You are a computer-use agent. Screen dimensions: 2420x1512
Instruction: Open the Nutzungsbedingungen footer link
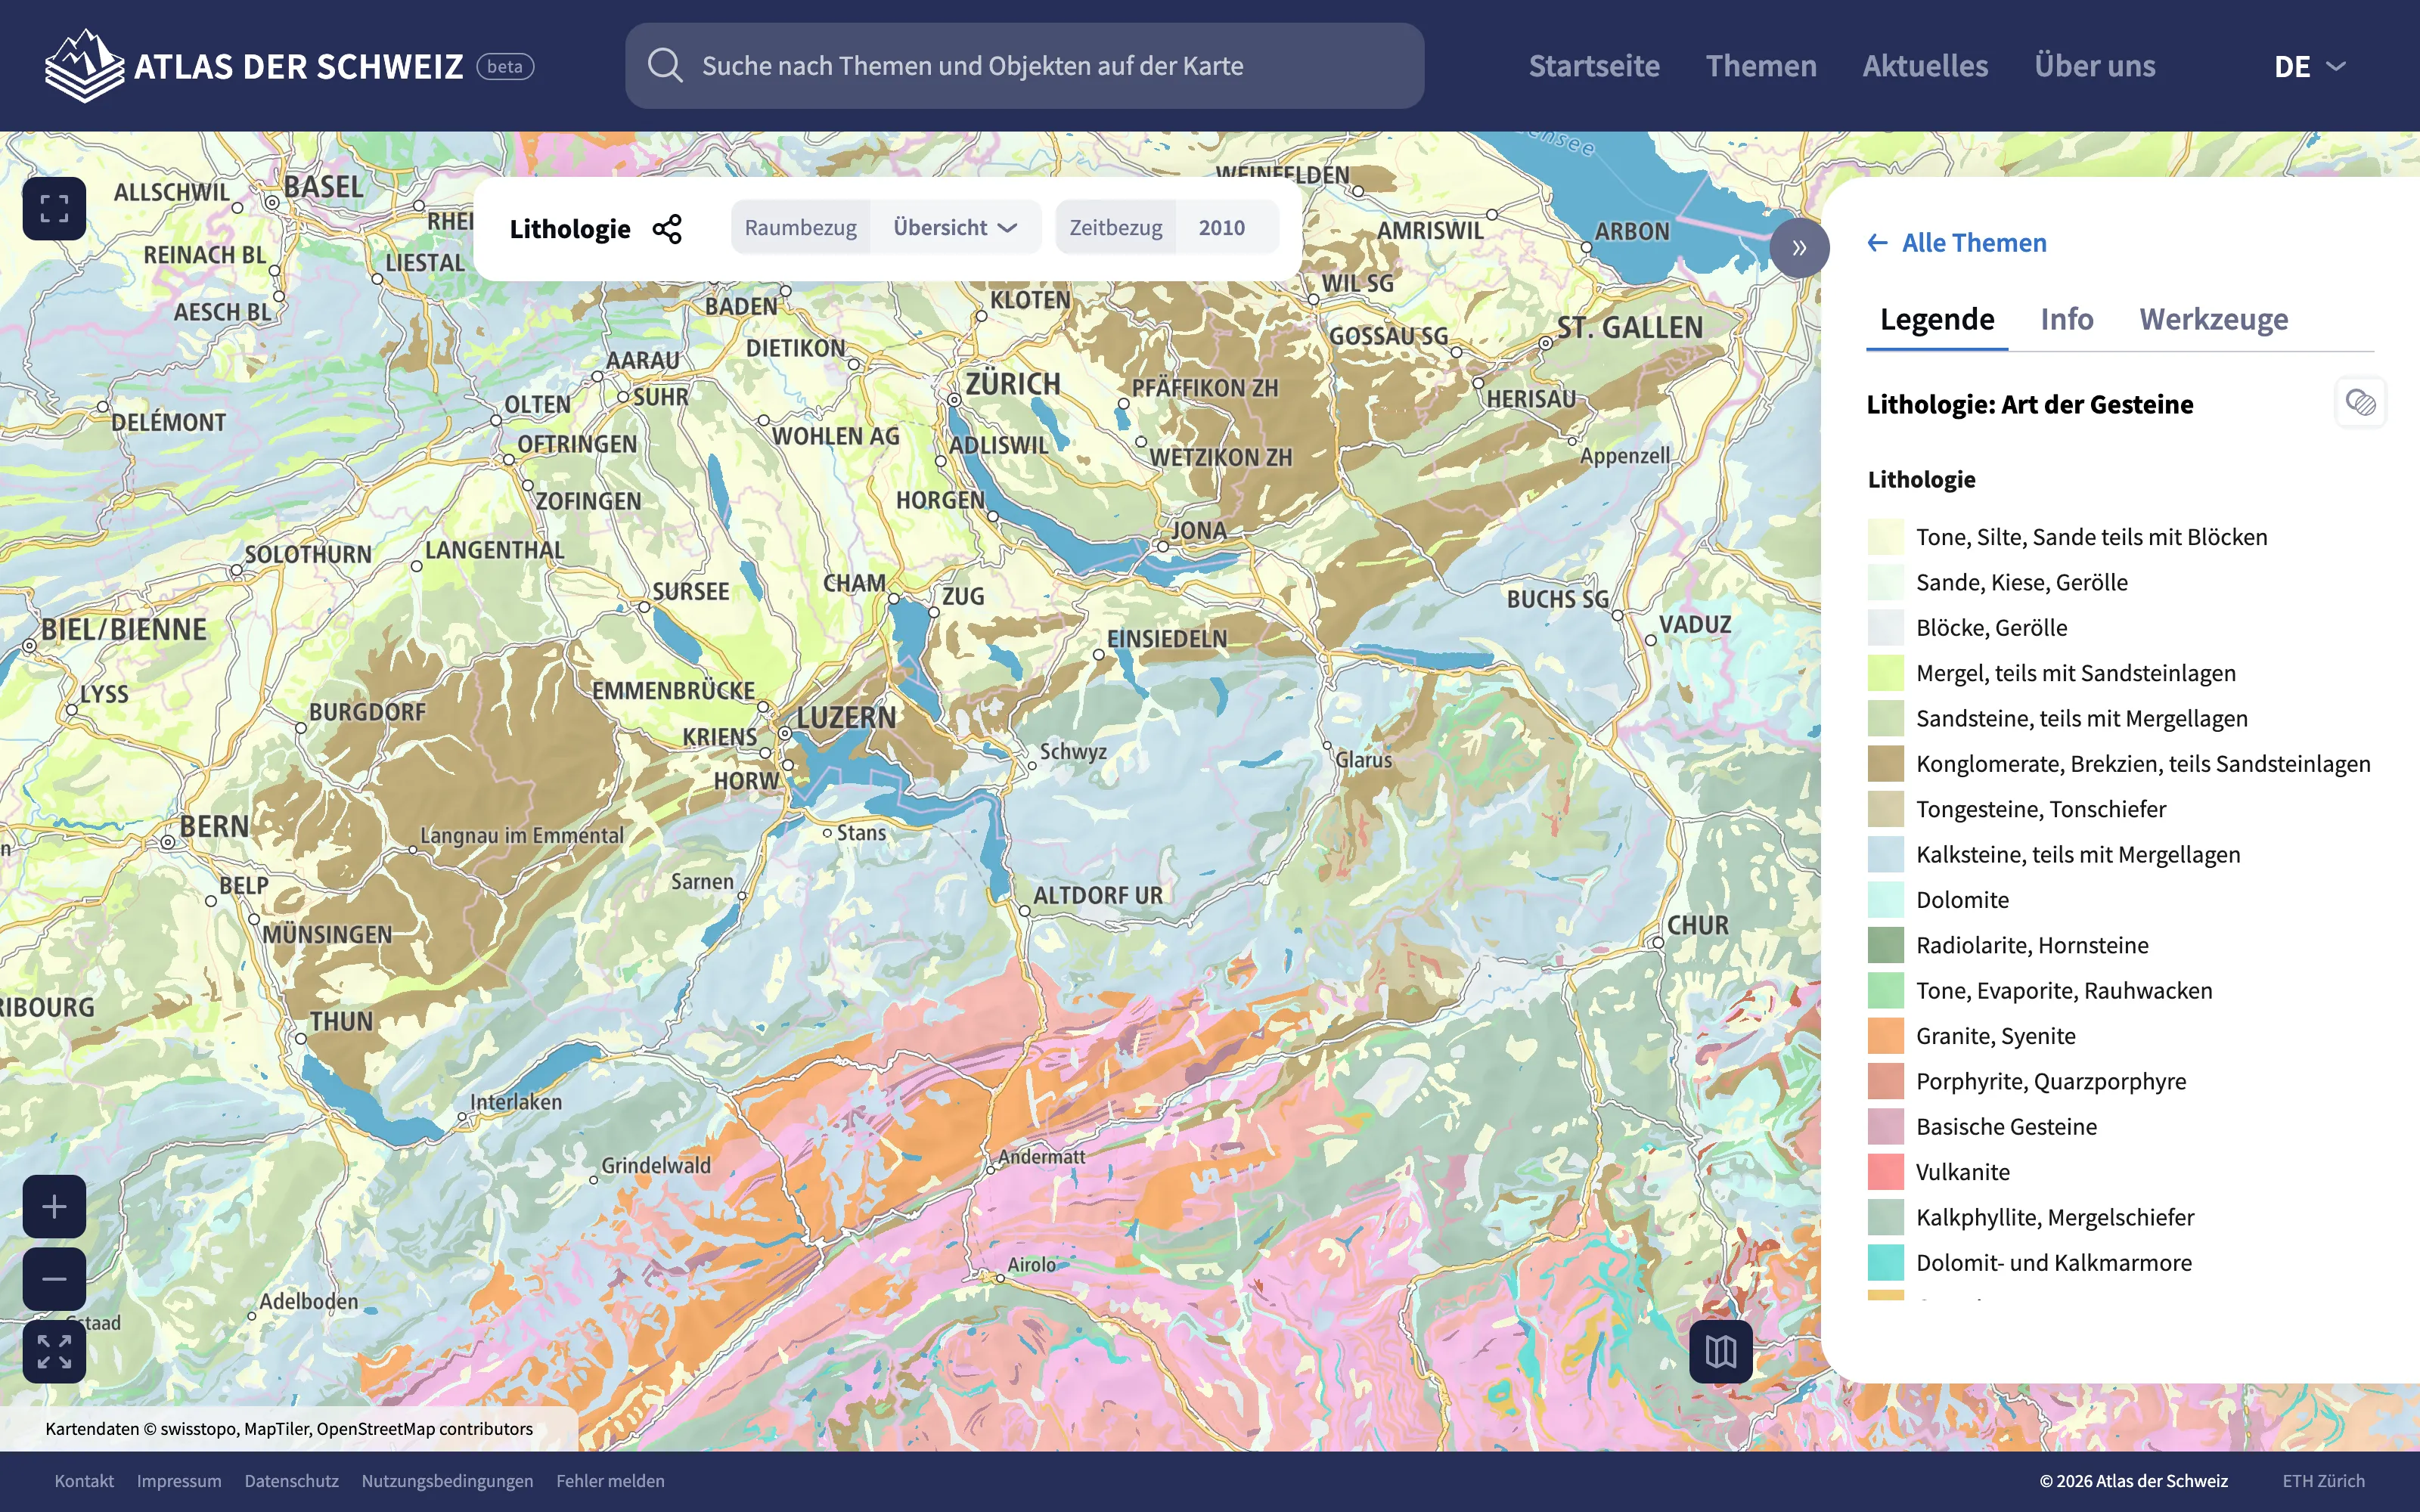[447, 1481]
